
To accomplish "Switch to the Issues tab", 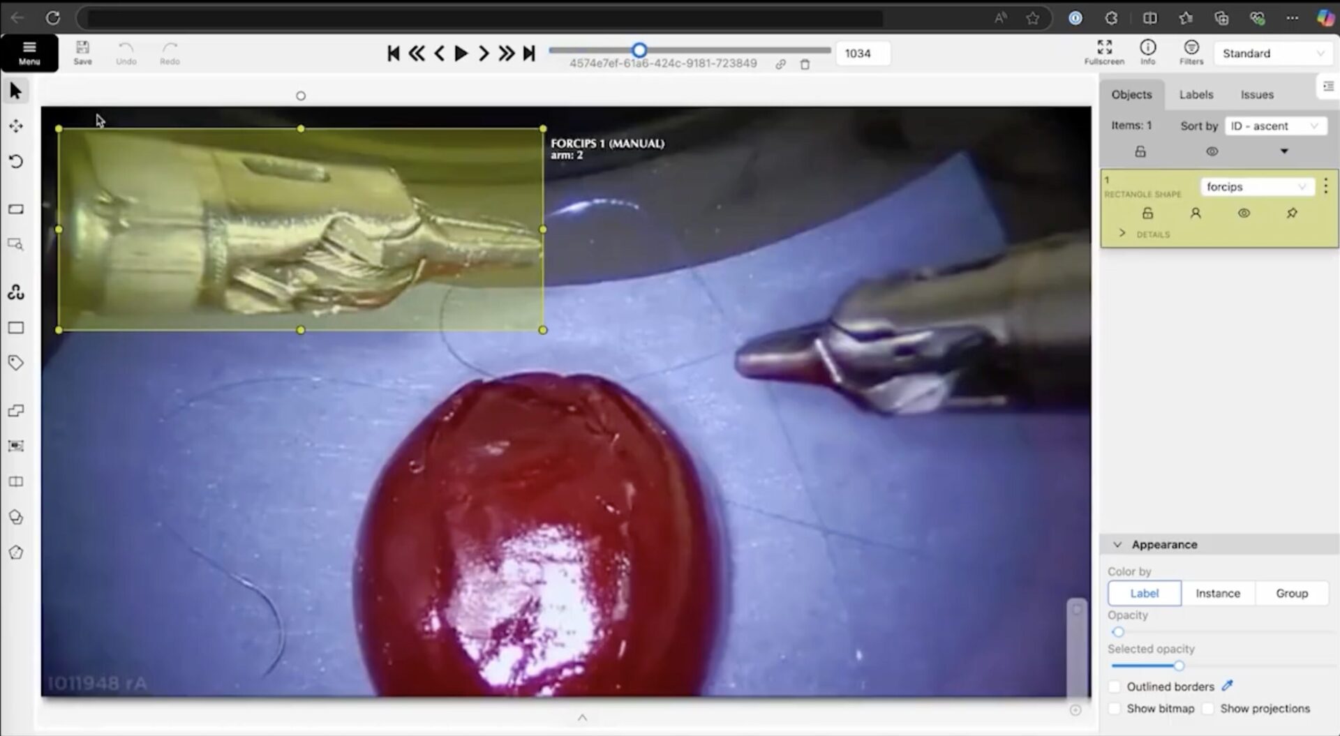I will coord(1256,95).
